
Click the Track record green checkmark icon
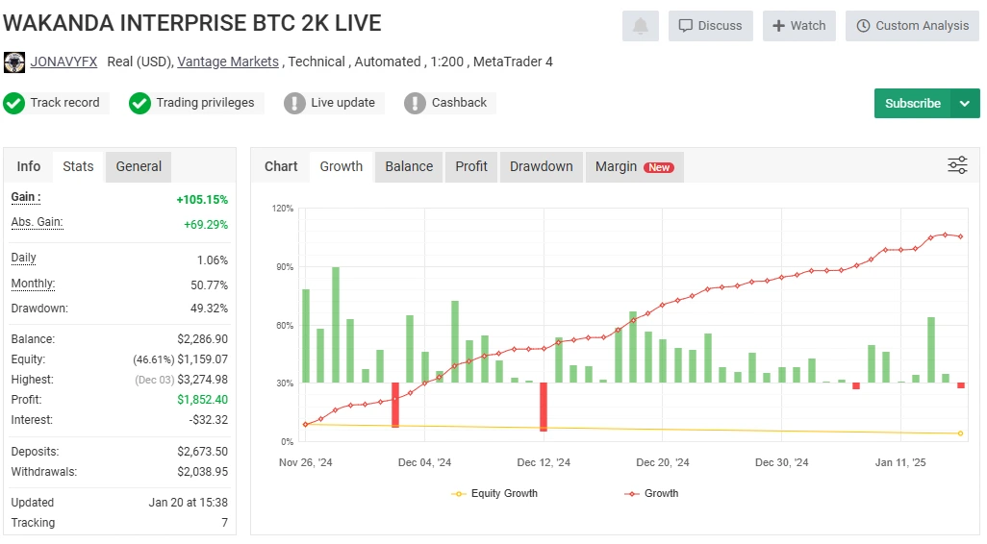(x=13, y=103)
